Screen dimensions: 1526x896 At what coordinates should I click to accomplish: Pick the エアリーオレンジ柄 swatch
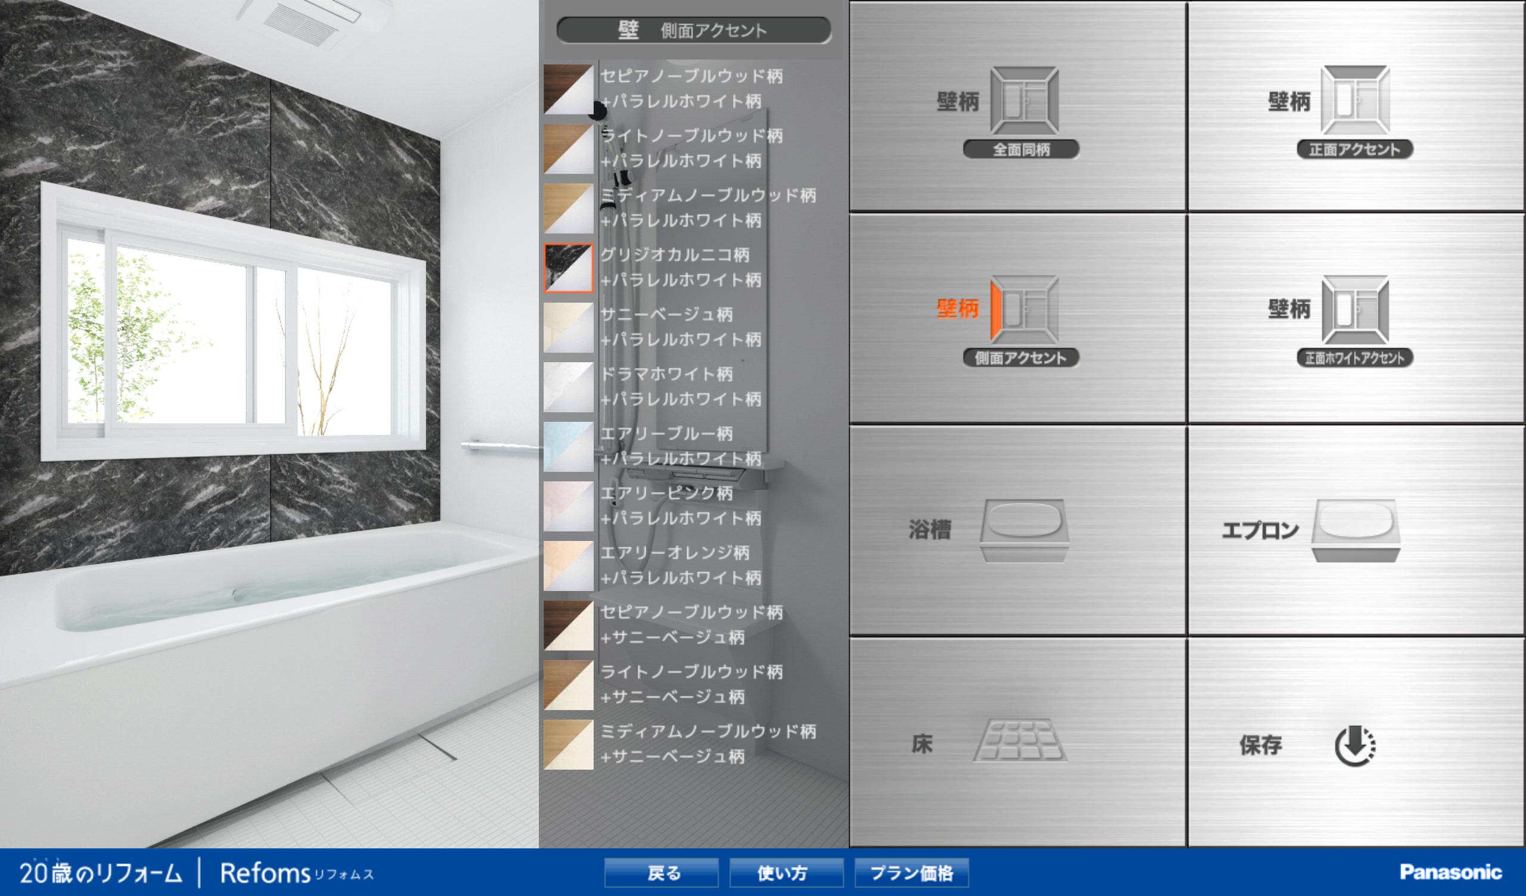coord(568,565)
